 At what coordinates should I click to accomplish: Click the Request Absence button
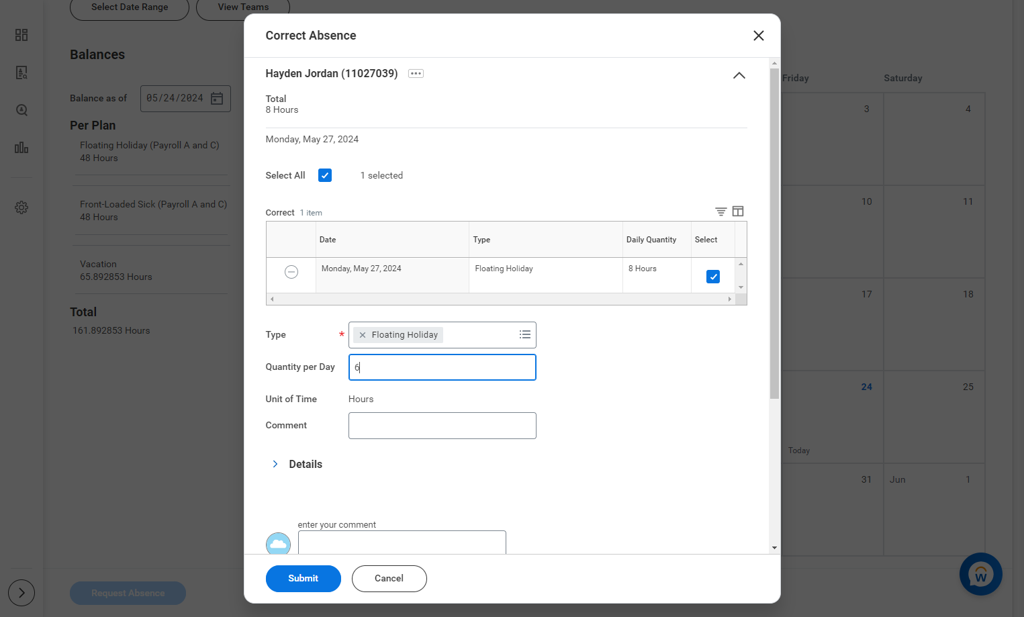click(x=128, y=593)
